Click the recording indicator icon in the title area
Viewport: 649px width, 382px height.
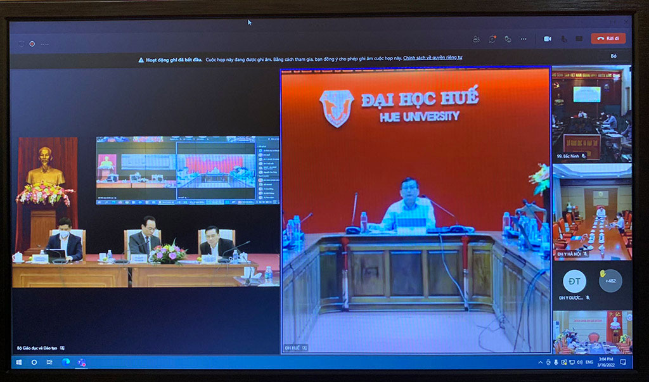point(32,44)
